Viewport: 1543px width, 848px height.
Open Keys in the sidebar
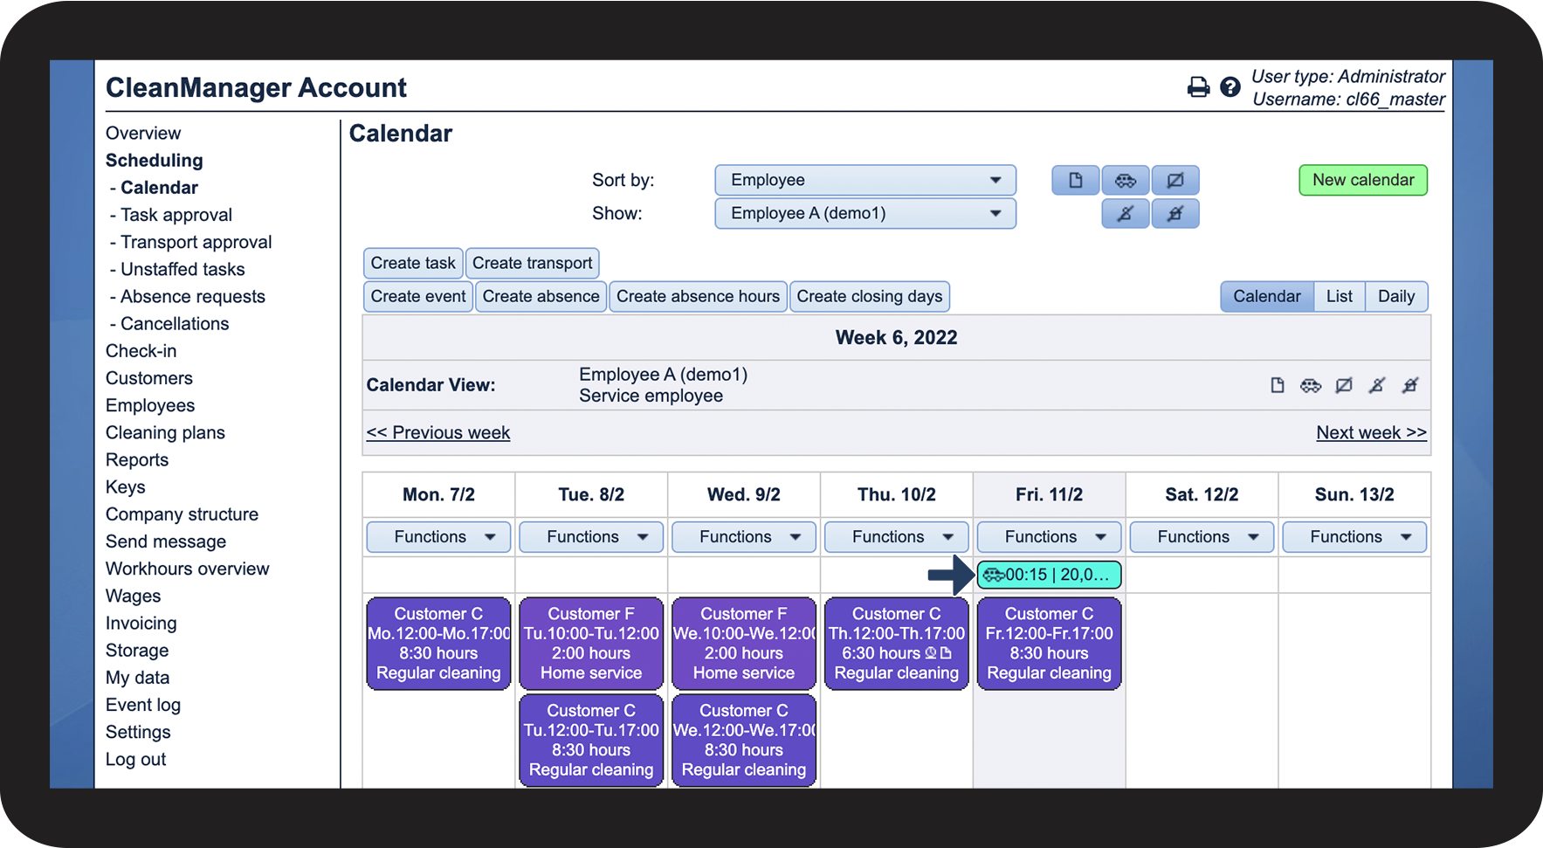pos(126,486)
